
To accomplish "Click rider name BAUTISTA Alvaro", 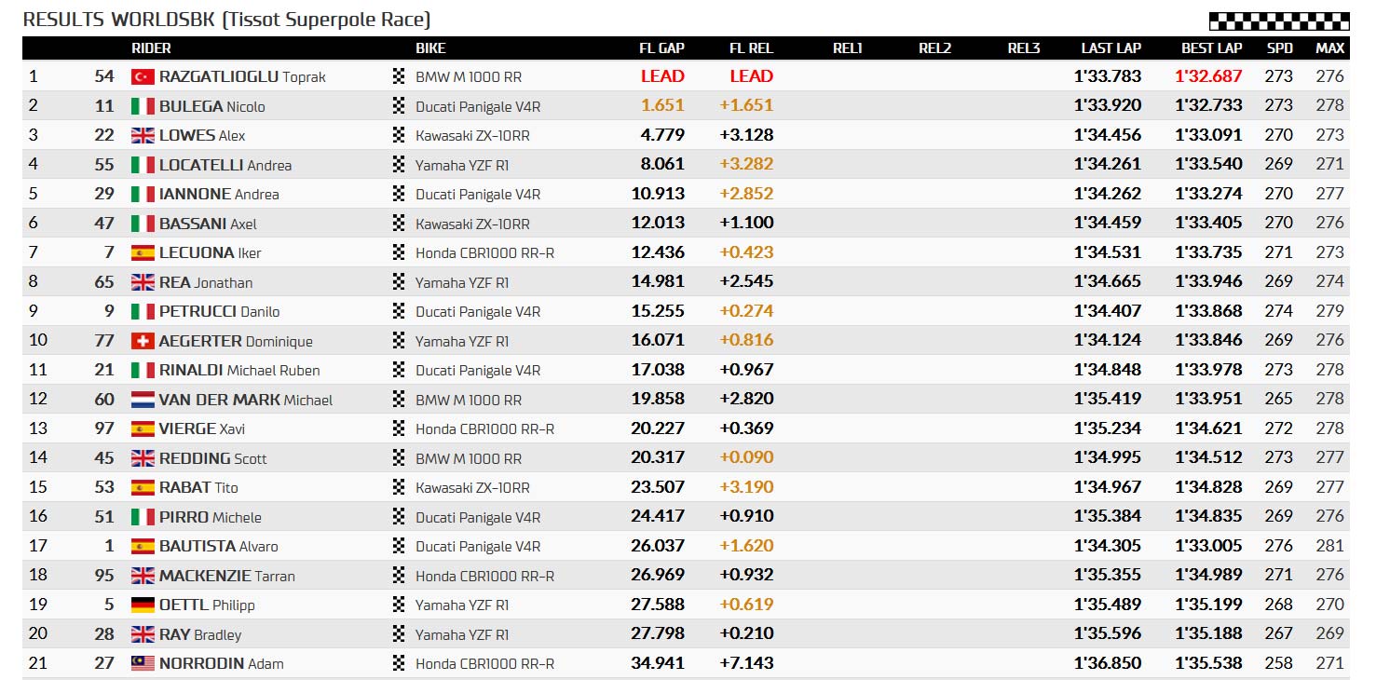I will (219, 546).
